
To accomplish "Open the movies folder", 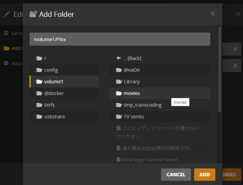I will coord(160,93).
